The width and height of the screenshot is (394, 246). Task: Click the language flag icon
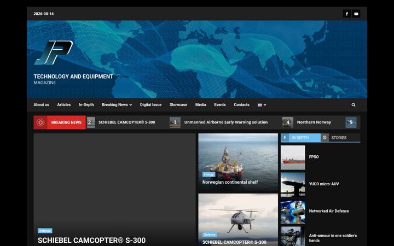click(x=259, y=105)
